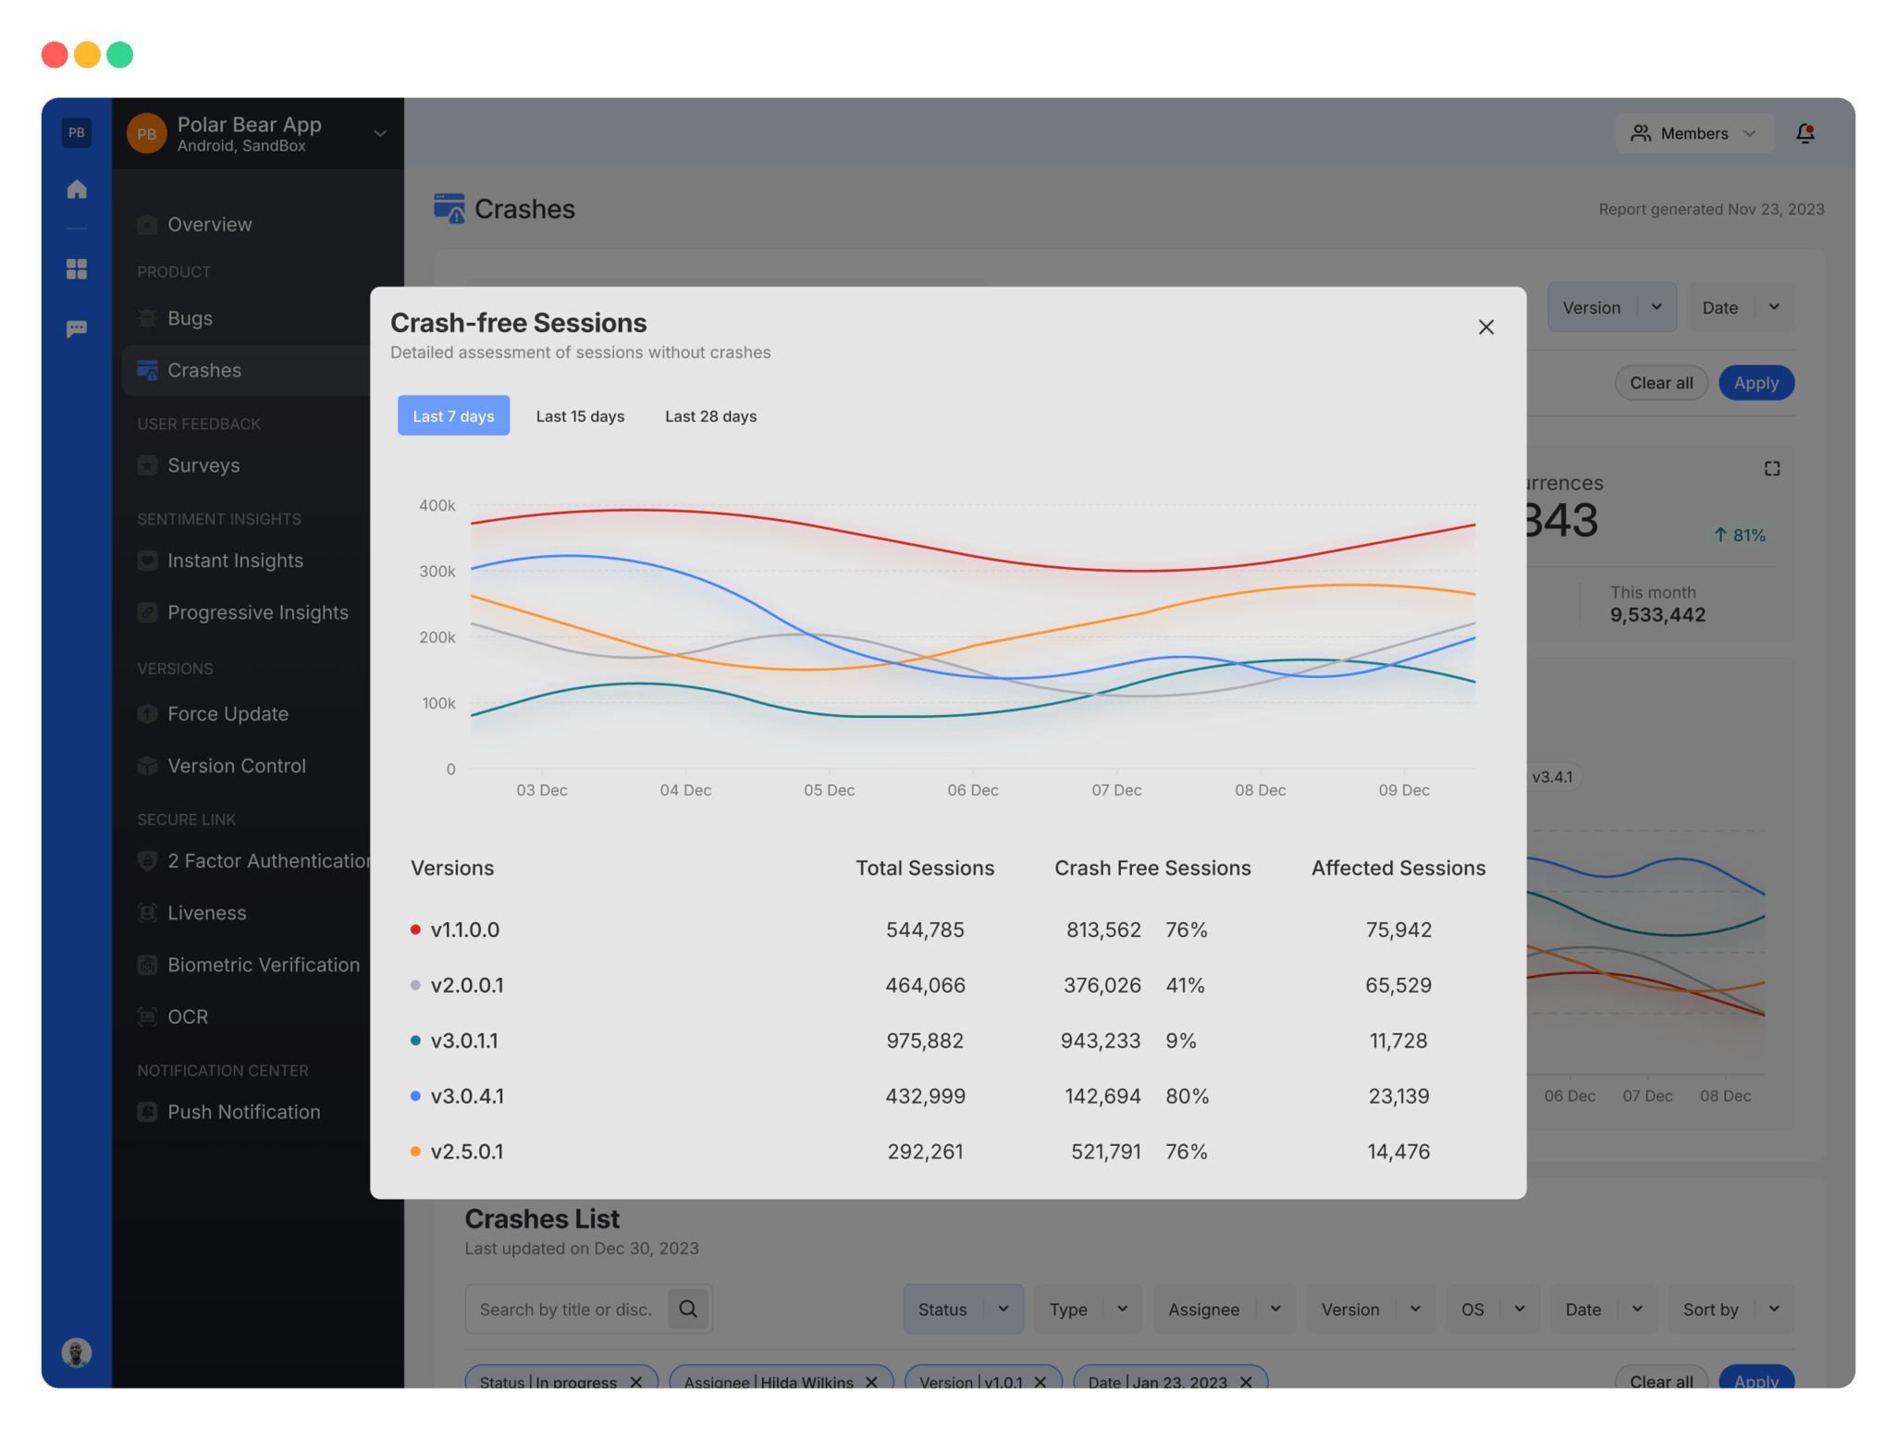
Task: Open the Sort by dropdown
Action: click(1731, 1309)
